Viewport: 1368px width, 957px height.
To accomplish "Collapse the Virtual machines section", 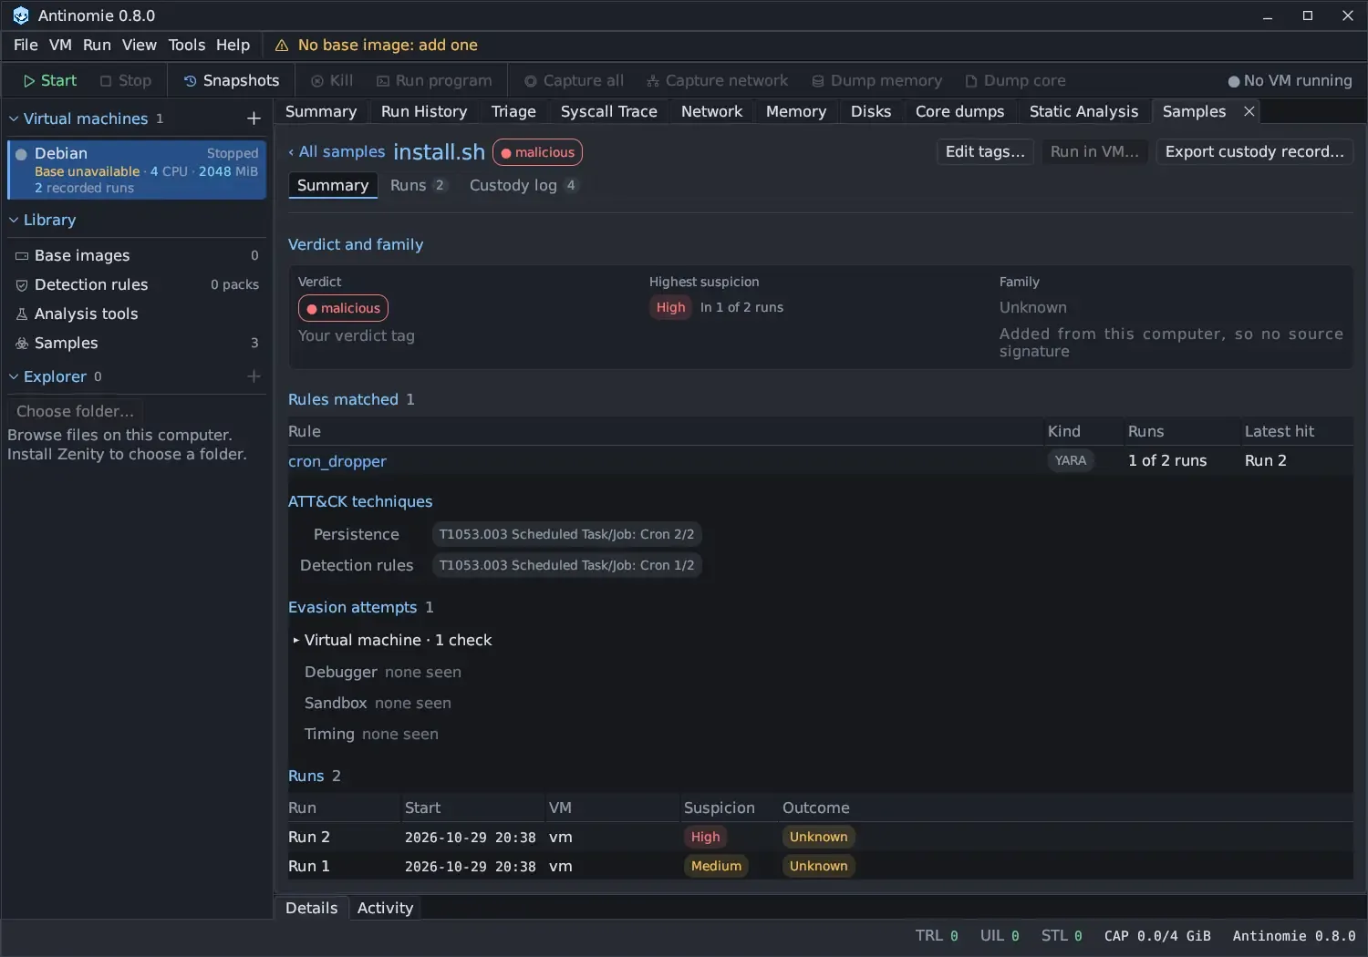I will point(14,118).
